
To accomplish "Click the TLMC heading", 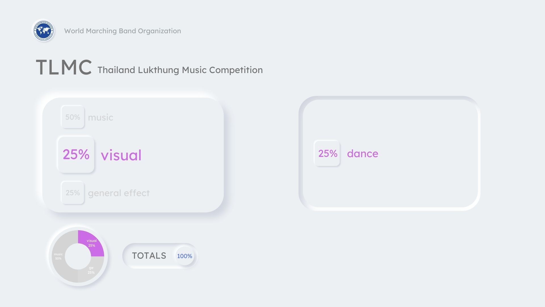I will (64, 67).
